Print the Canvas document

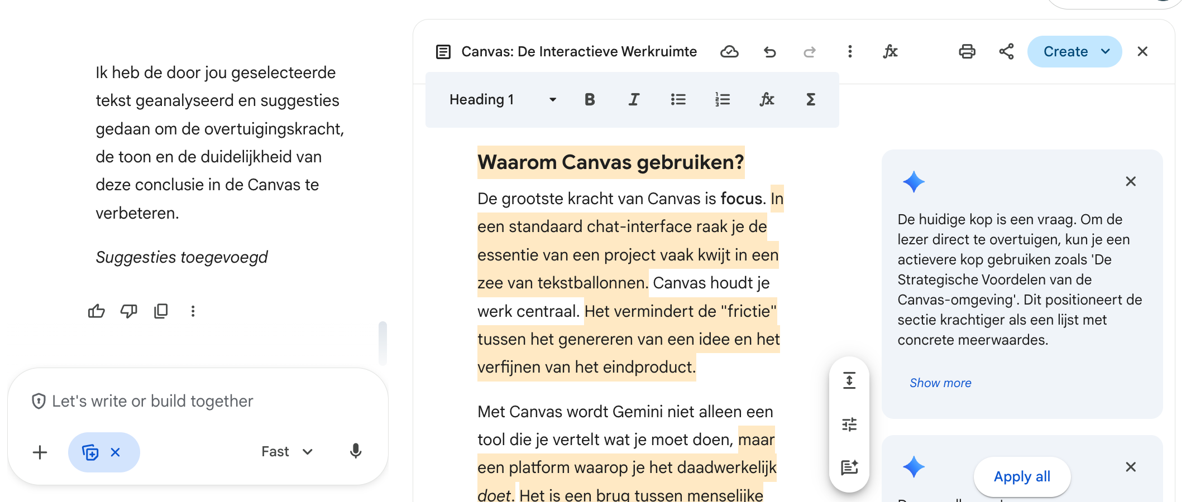point(967,51)
